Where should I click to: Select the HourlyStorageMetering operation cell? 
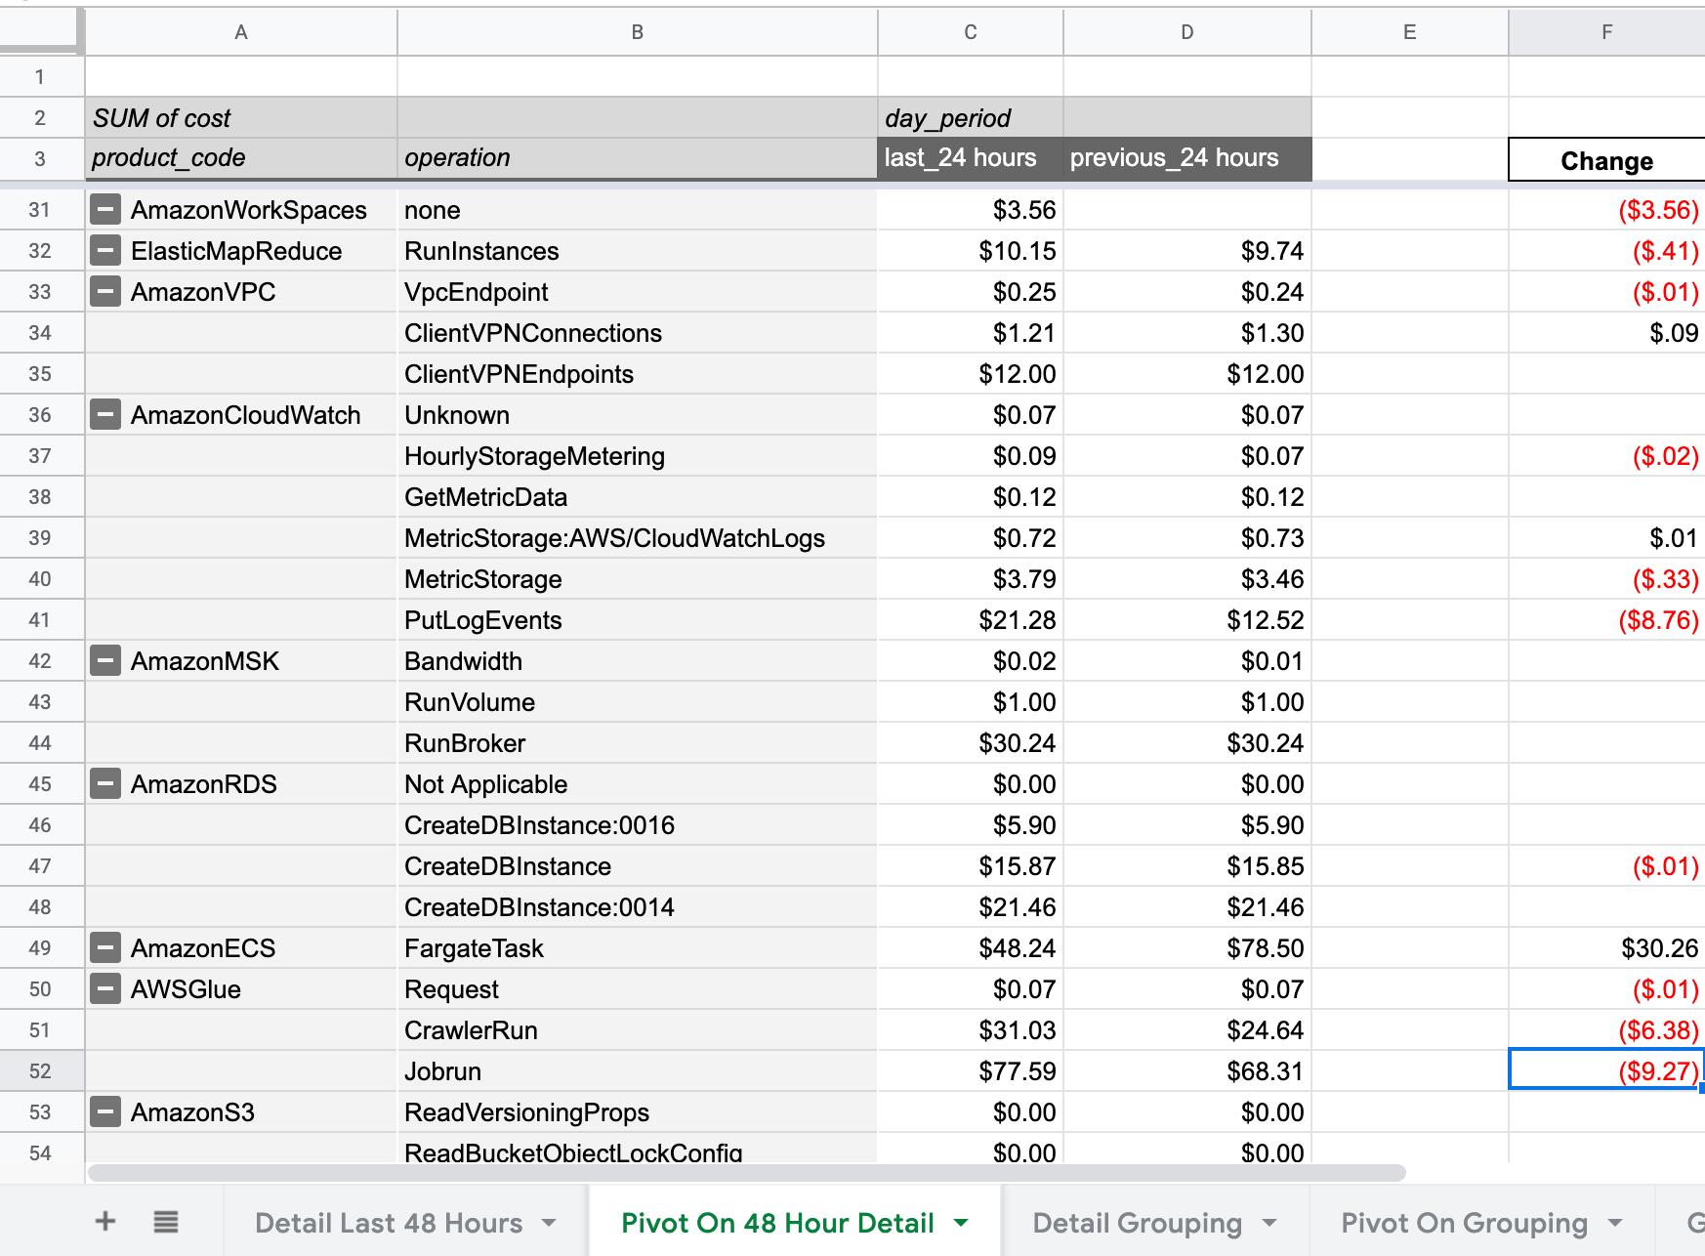coord(637,455)
